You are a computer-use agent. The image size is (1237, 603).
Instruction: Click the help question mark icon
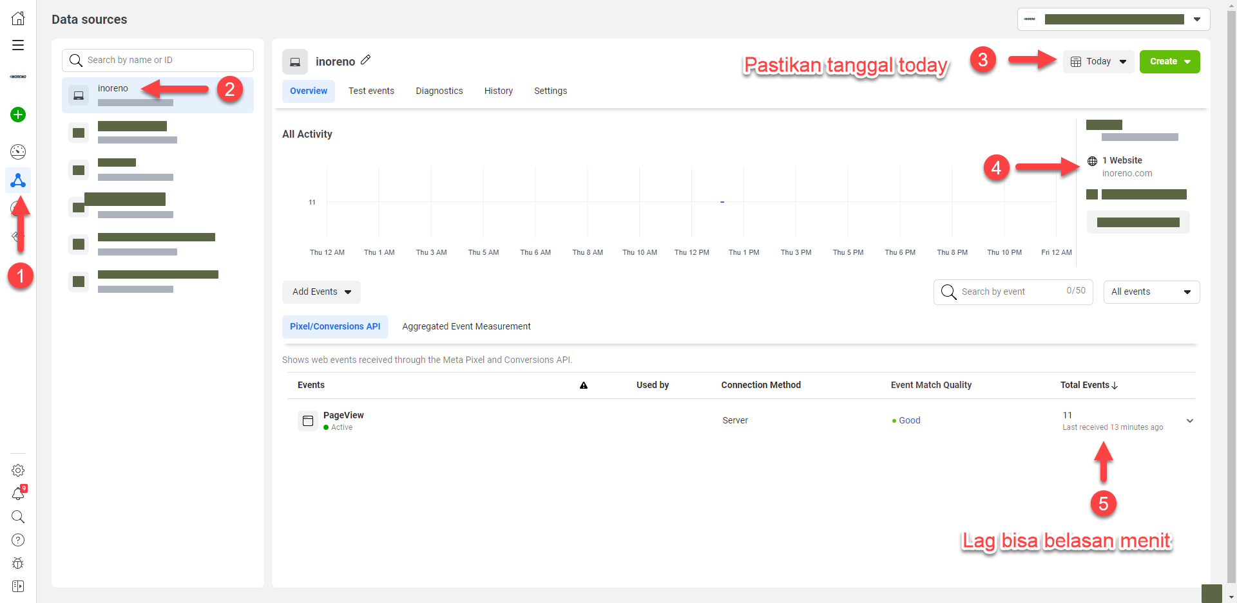point(18,540)
